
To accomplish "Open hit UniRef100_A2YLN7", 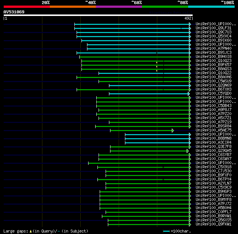I will pos(213,183).
